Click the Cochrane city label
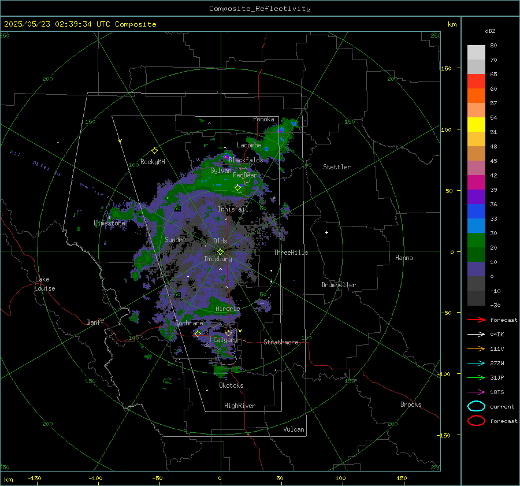The image size is (520, 486). tap(189, 323)
